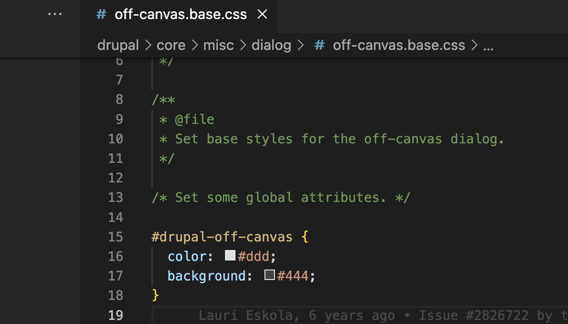Open the #444 background color swatch
This screenshot has width=568, height=324.
pos(269,275)
